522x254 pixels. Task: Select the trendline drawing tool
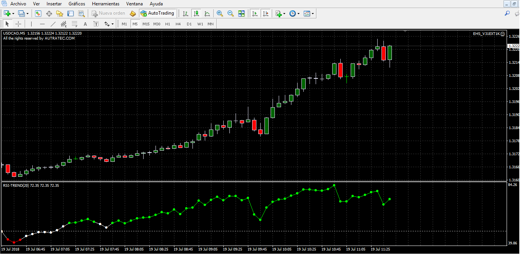[53, 24]
